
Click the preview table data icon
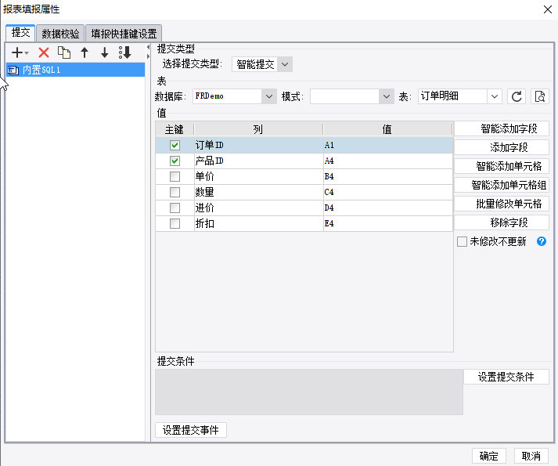tap(540, 96)
